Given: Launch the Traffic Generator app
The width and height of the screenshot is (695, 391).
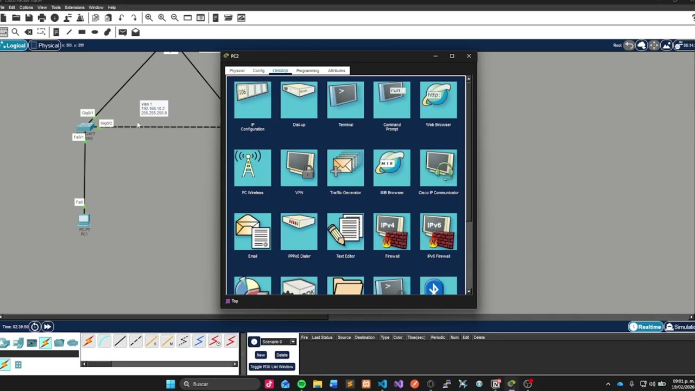Looking at the screenshot, I should coord(345,168).
